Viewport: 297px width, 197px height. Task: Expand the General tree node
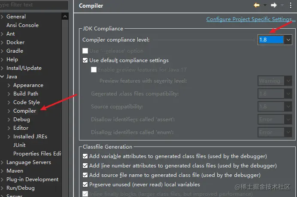pyautogui.click(x=2, y=17)
